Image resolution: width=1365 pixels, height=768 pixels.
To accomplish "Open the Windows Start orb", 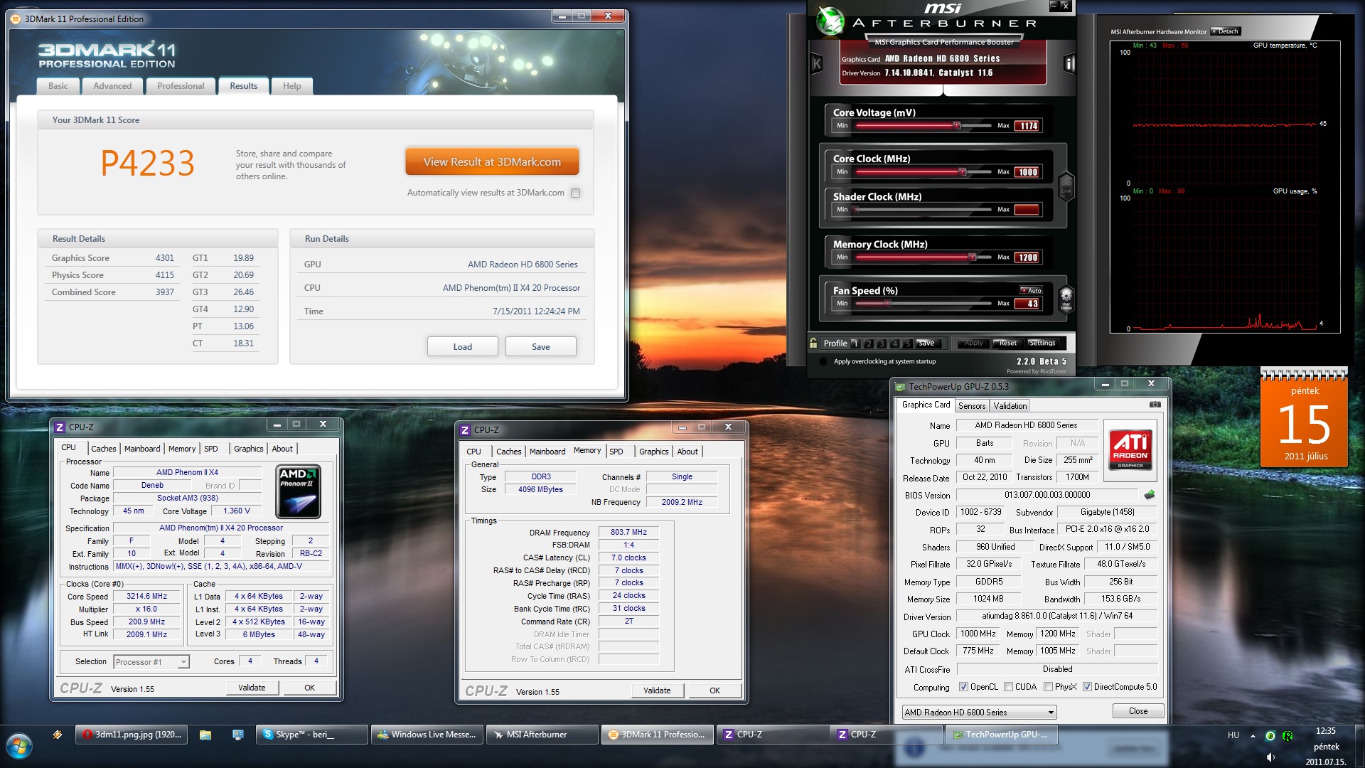I will coord(19,747).
